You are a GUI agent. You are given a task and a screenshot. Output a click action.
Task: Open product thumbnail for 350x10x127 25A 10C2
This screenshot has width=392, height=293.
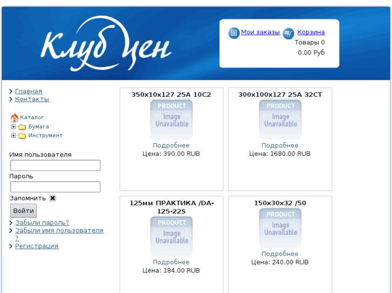pyautogui.click(x=171, y=120)
